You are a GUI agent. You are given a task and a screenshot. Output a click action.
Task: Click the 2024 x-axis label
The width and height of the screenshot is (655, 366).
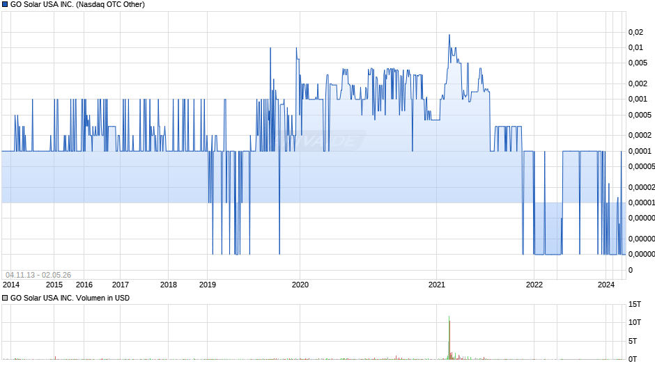click(606, 285)
